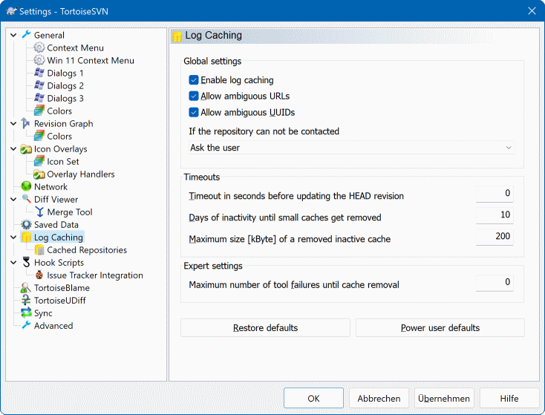The image size is (545, 415).
Task: Click the maximum size kByte field
Action: (x=495, y=237)
